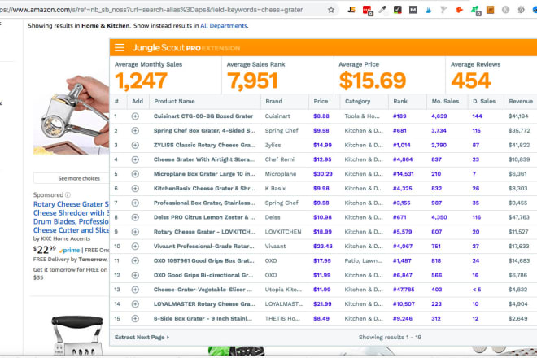The width and height of the screenshot is (537, 358).
Task: Sort by the Revenue column header
Action: 521,101
